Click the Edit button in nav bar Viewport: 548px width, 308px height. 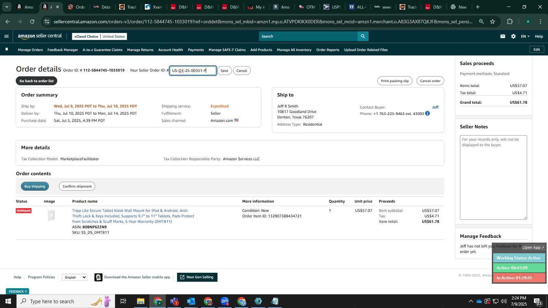click(x=537, y=49)
